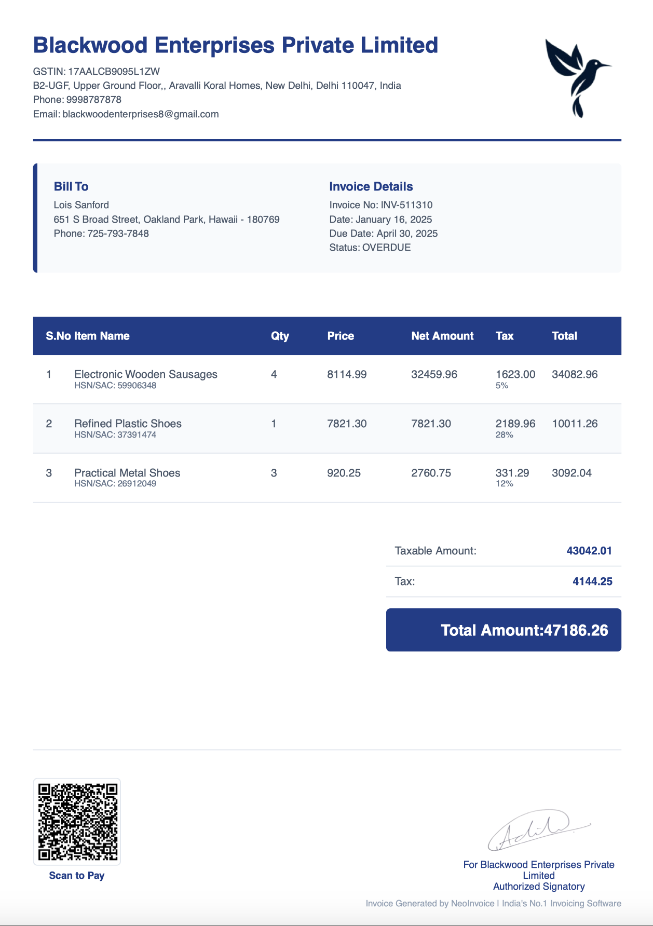The width and height of the screenshot is (653, 926).
Task: Click the Bill To heading
Action: pos(71,186)
